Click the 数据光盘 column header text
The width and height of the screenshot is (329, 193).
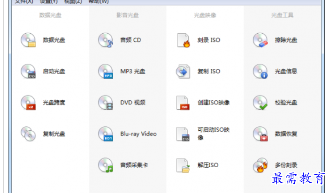[50, 15]
